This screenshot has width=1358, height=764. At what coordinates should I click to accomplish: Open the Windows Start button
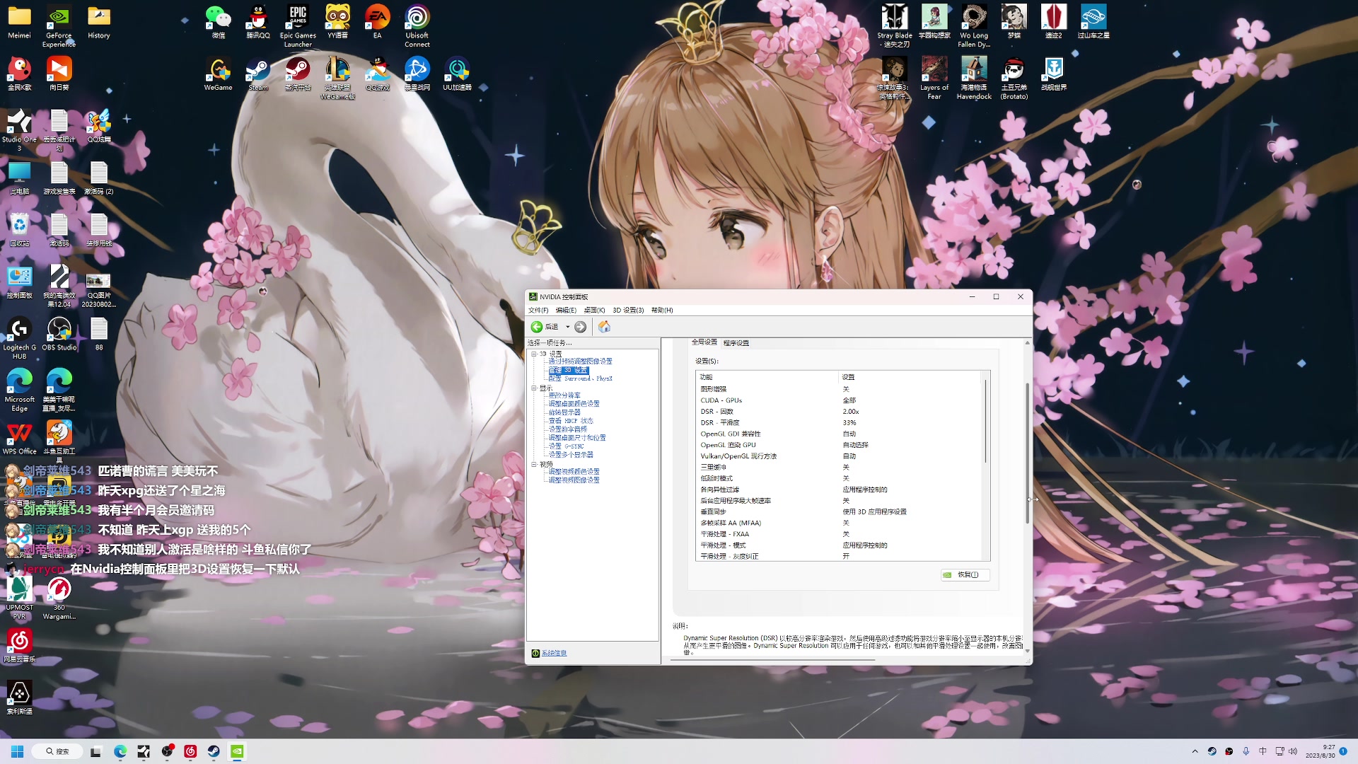pyautogui.click(x=18, y=751)
